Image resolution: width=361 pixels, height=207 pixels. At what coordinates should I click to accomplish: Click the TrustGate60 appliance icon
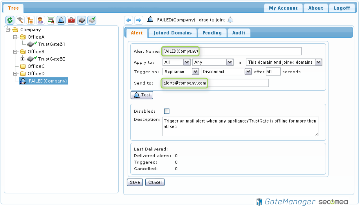pos(31,59)
